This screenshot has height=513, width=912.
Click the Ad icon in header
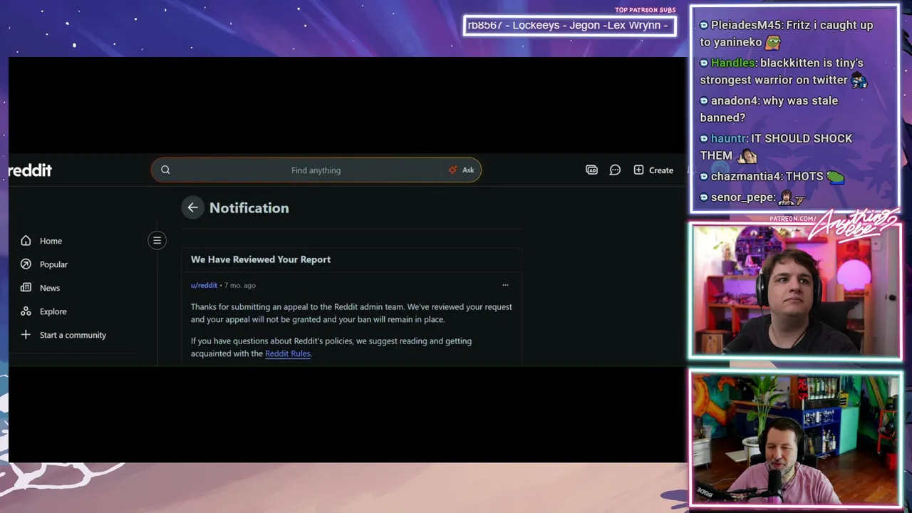pos(591,170)
